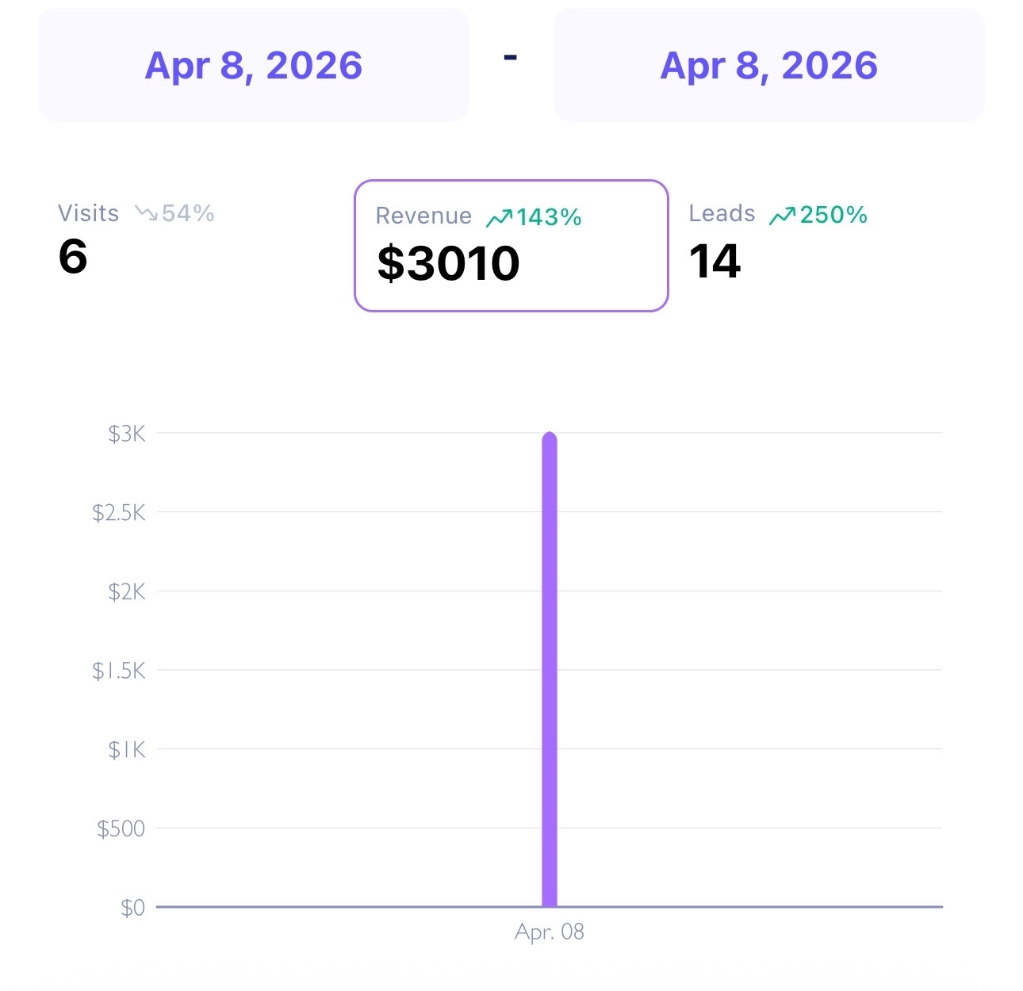
Task: Open the end date picker
Action: tap(768, 66)
